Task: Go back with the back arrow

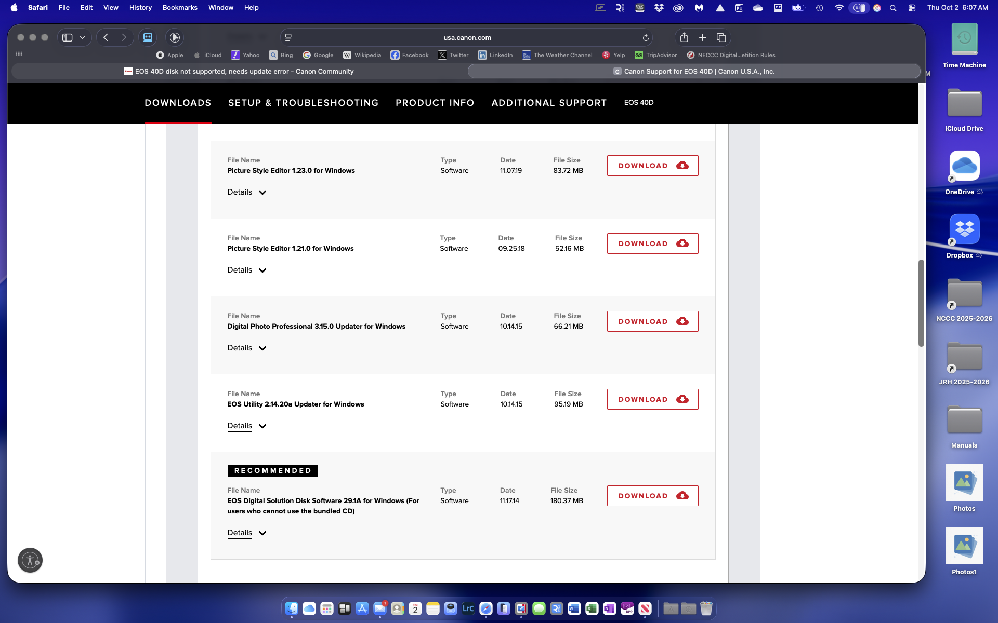Action: click(106, 37)
